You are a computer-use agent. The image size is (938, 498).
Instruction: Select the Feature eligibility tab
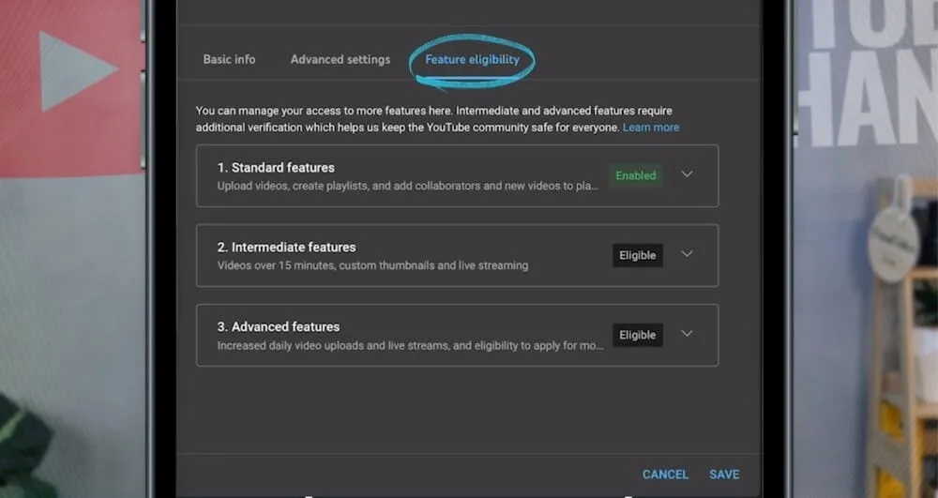[472, 59]
